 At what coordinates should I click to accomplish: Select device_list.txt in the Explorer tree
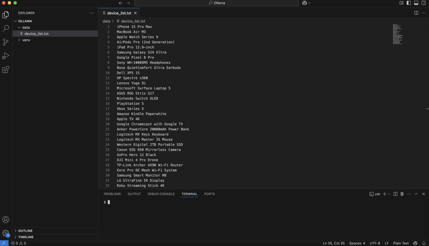(55, 34)
